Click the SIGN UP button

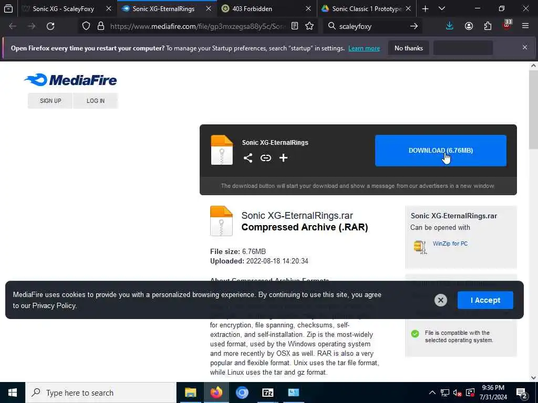click(50, 101)
